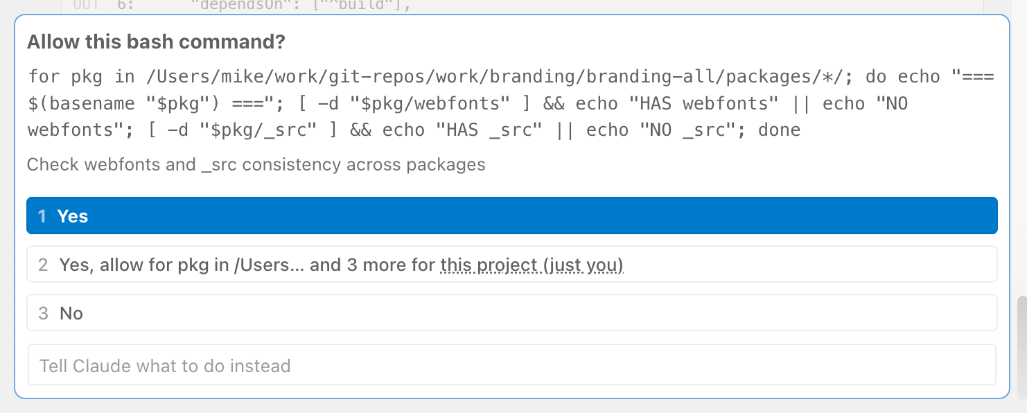This screenshot has width=1027, height=413.
Task: Open the "this project (just you)" scope link
Action: pyautogui.click(x=532, y=265)
